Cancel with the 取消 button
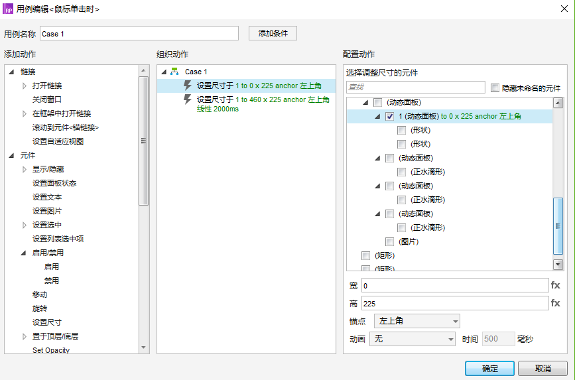 click(543, 368)
